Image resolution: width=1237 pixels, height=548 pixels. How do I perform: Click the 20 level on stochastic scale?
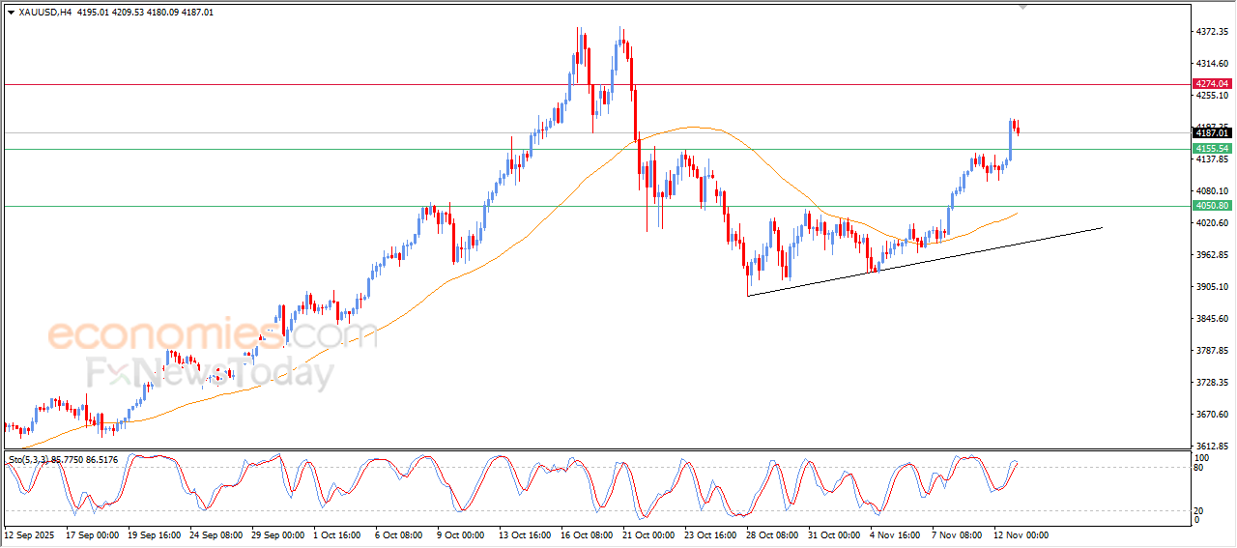click(x=1199, y=510)
